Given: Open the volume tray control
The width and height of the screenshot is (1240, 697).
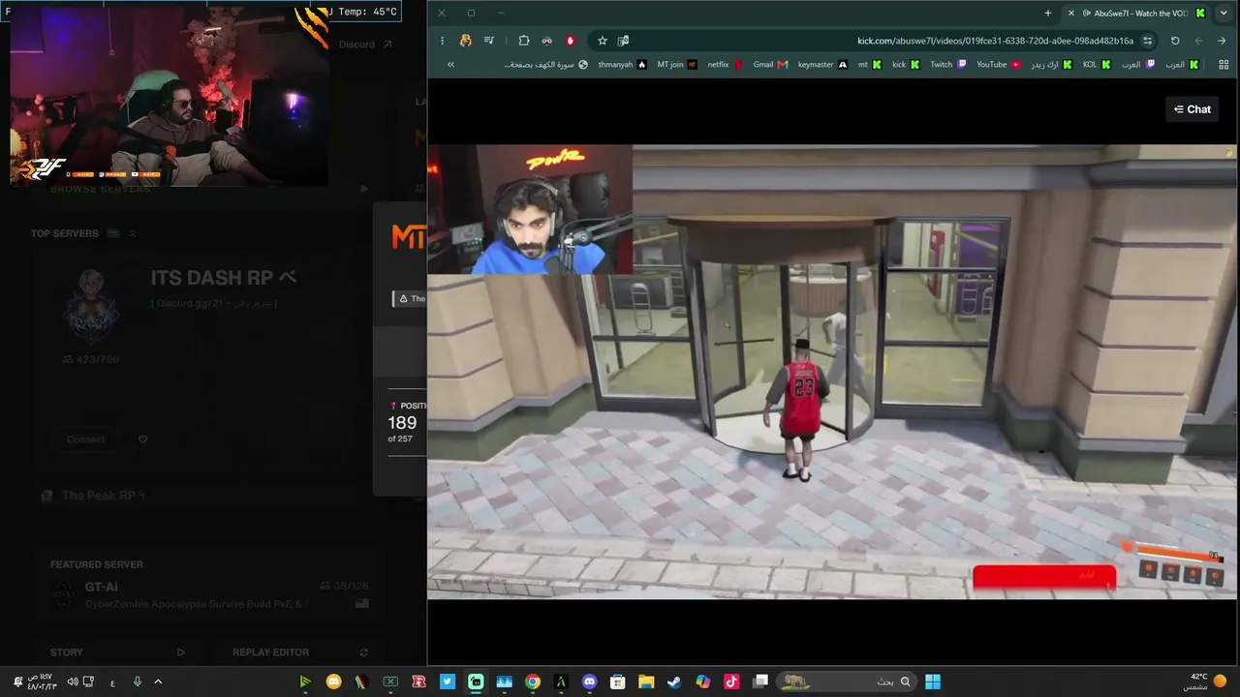Looking at the screenshot, I should pos(72,682).
